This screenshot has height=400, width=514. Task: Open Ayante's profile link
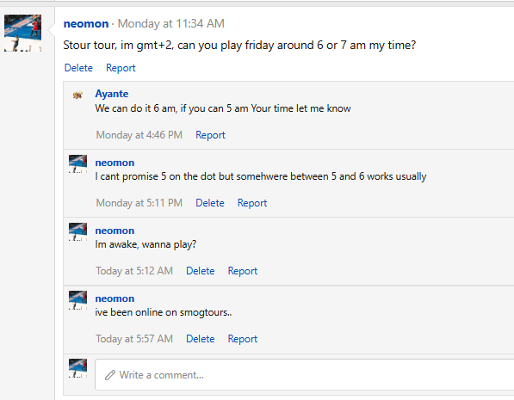112,94
